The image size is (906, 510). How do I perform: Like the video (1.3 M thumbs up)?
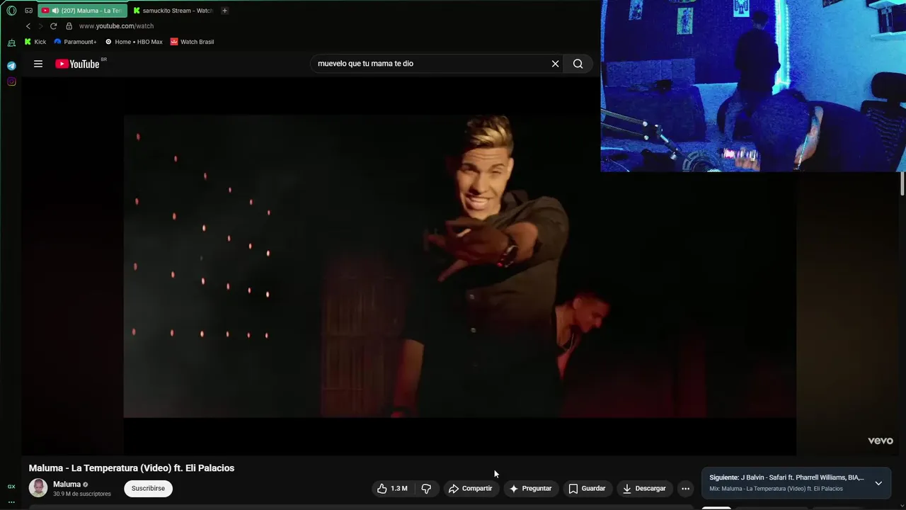pos(392,488)
